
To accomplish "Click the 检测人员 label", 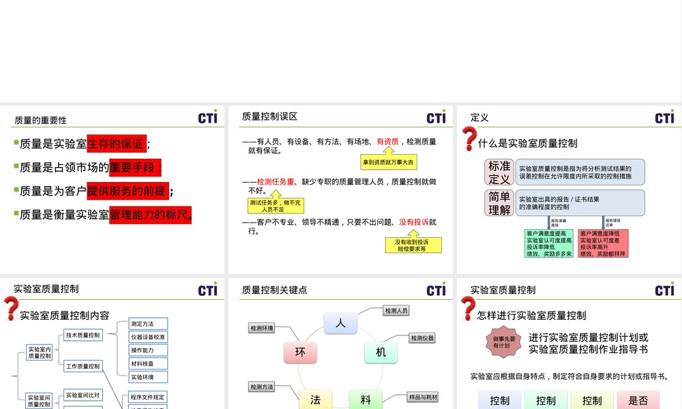I will click(396, 310).
